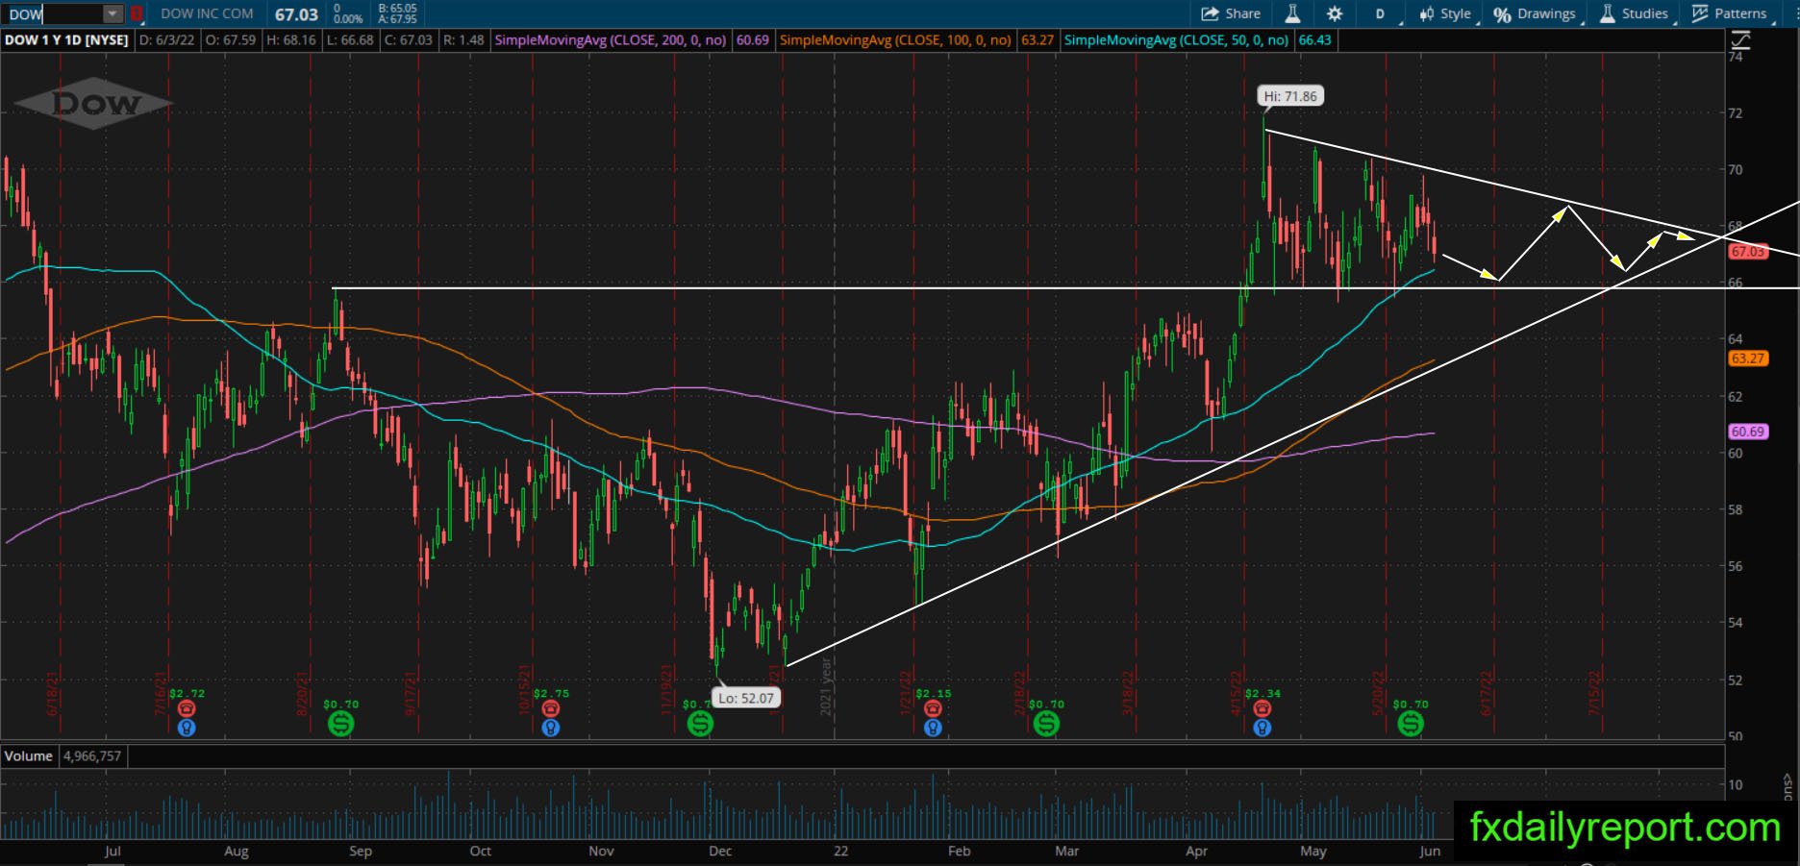Click the low price L: 66.68
The width and height of the screenshot is (1800, 866).
350,40
